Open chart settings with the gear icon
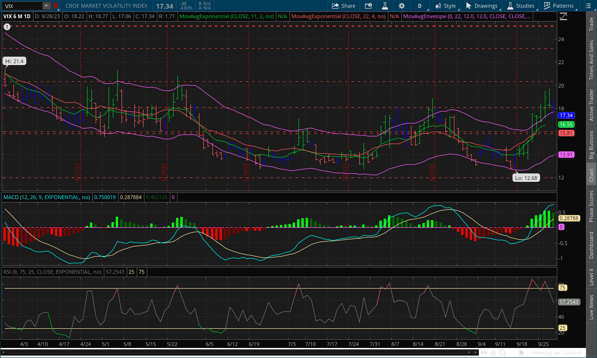Screen dimensions: 597x358 click(x=401, y=6)
